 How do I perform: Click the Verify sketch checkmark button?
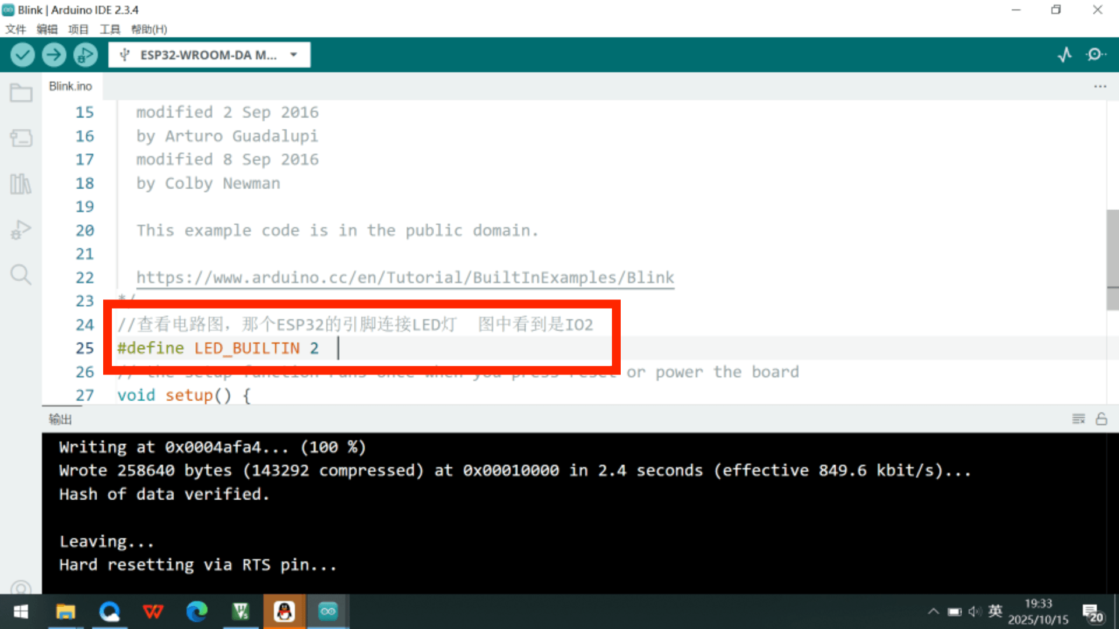pyautogui.click(x=22, y=55)
